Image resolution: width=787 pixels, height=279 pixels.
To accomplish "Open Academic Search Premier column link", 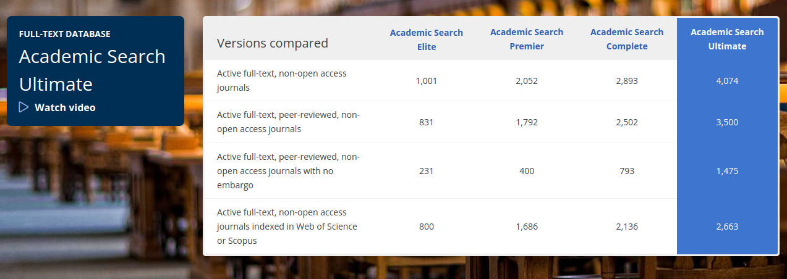I will click(527, 39).
